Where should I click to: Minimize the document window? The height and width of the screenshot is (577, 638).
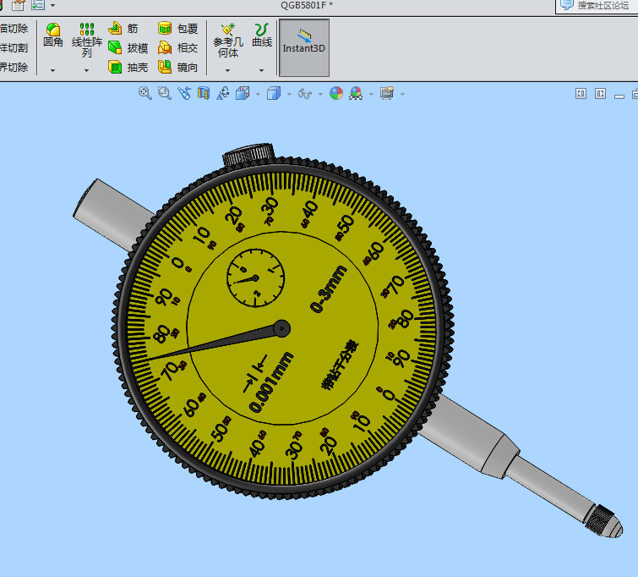pyautogui.click(x=619, y=96)
